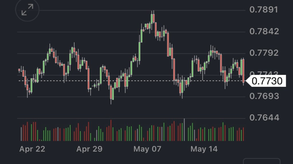The height and width of the screenshot is (164, 293).
Task: Tap the tallest gray volume bar
Action: (x=184, y=130)
